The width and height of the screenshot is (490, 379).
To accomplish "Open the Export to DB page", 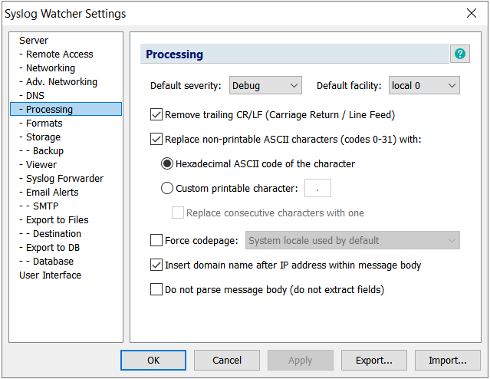I will click(x=49, y=247).
